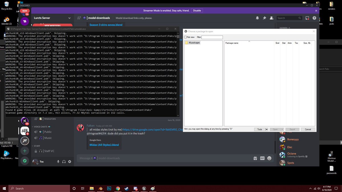Deafen with the headphones icon
342x192 pixels.
pyautogui.click(x=64, y=162)
